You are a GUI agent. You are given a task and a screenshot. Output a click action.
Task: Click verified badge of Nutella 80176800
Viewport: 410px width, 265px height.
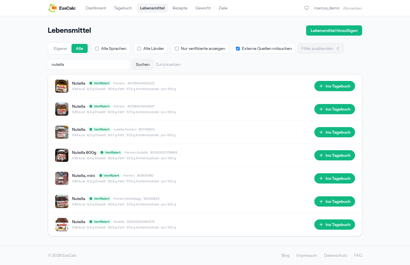click(x=99, y=129)
